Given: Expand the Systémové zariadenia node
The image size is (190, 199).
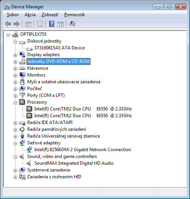Looking at the screenshot, I should 15,170.
